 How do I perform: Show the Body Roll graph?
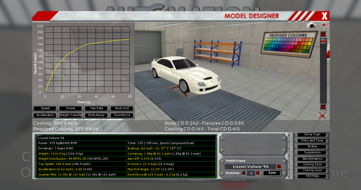[122, 108]
